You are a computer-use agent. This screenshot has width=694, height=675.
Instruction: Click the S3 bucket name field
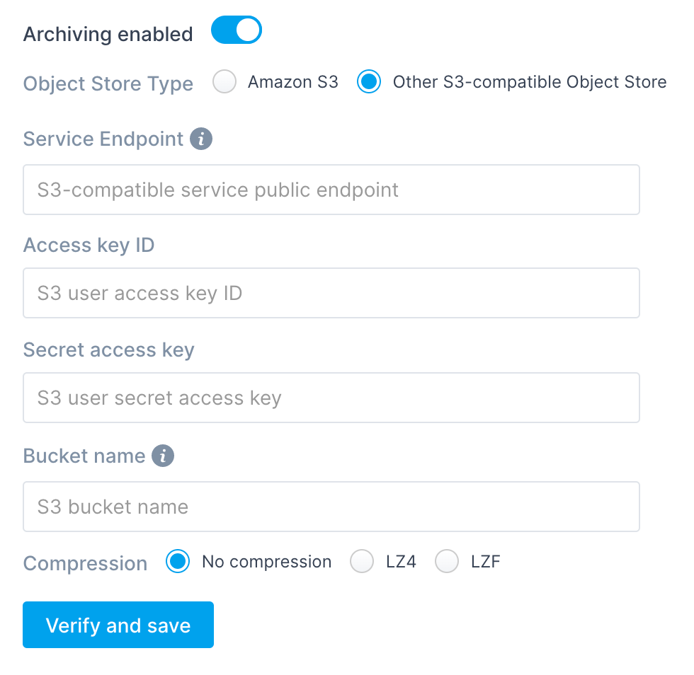pos(331,507)
